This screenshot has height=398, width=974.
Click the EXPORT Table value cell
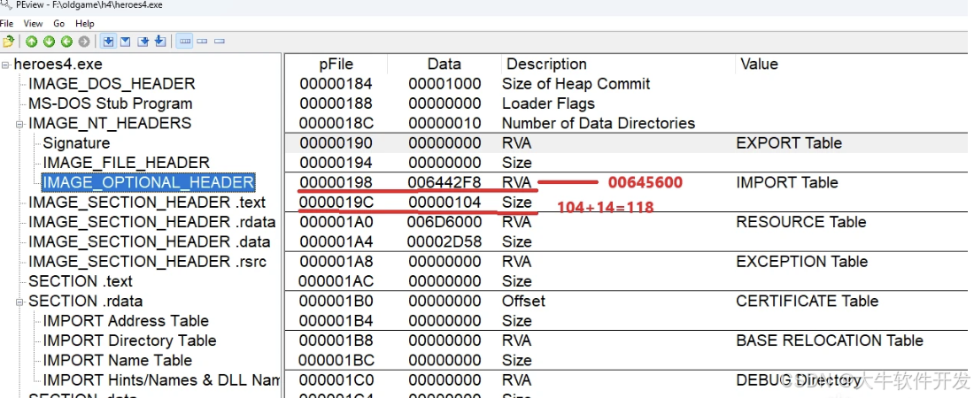pyautogui.click(x=789, y=143)
